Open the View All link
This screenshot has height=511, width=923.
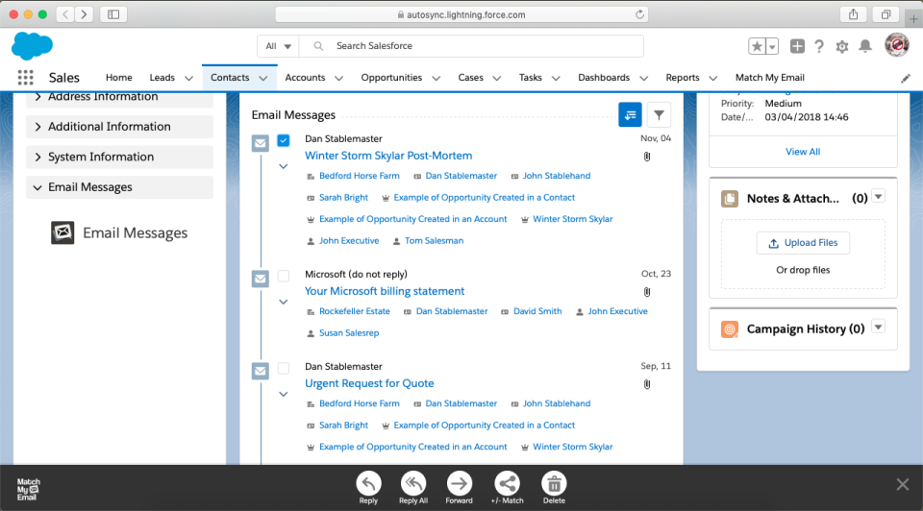[x=803, y=152]
